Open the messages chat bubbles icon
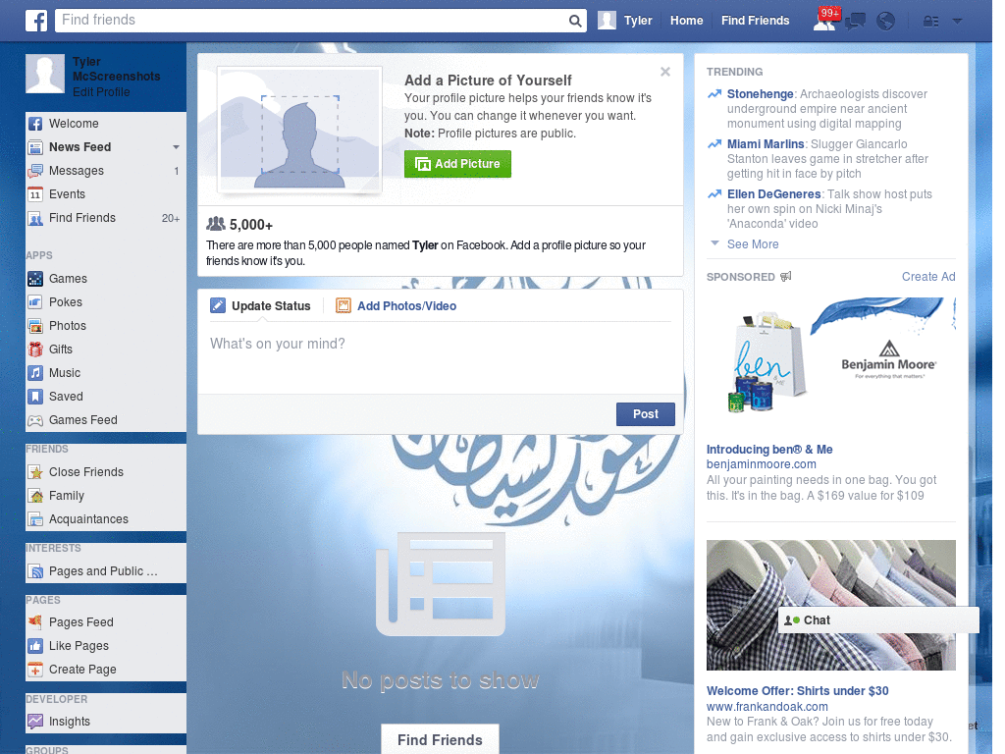This screenshot has height=754, width=1005. pos(855,22)
